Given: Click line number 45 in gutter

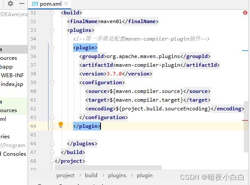Looking at the screenshot, I should pos(33,135).
